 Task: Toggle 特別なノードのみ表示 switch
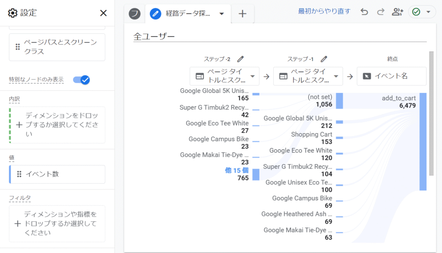pos(82,79)
